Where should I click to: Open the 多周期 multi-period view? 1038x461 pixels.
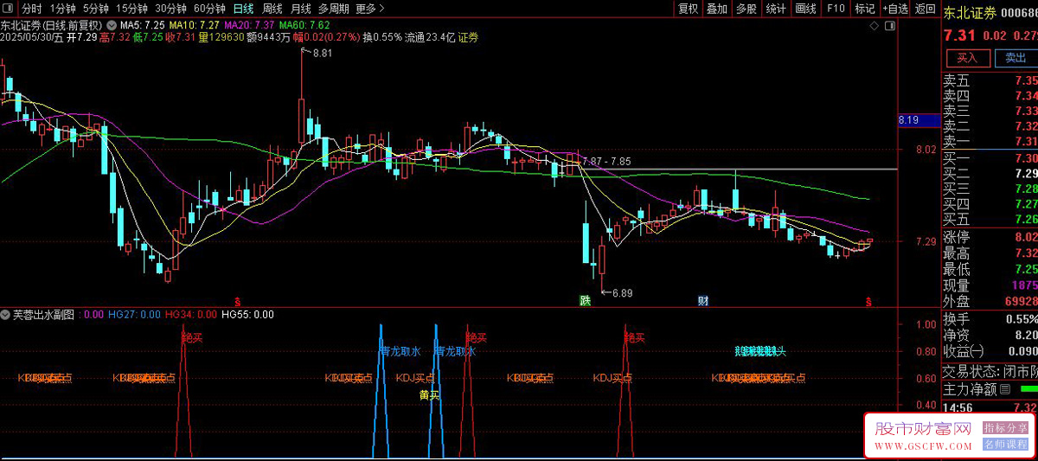(x=334, y=9)
